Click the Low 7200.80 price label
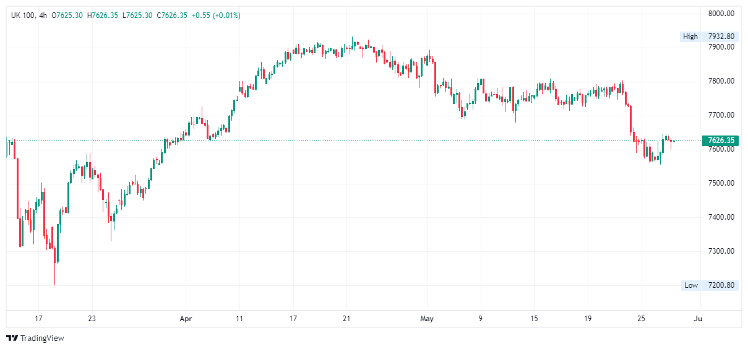 (x=708, y=285)
